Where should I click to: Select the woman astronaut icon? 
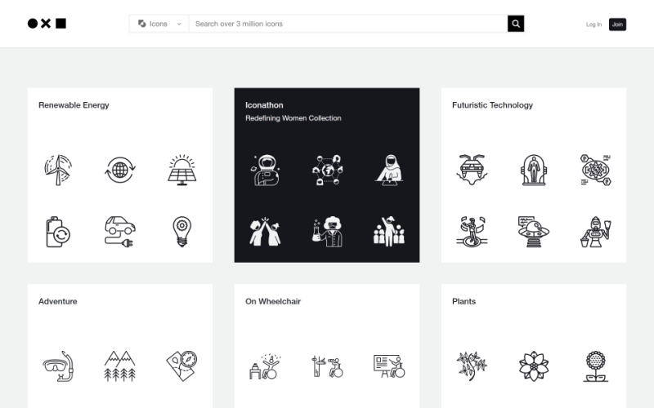pyautogui.click(x=266, y=170)
